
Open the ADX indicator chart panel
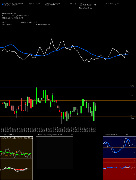(x=16, y=147)
